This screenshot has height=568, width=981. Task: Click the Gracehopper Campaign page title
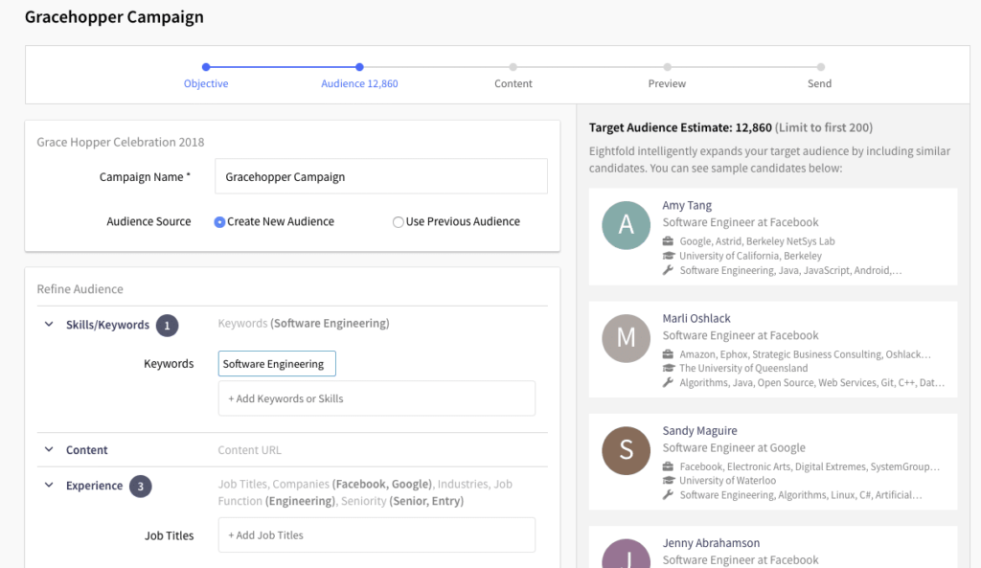(x=114, y=17)
